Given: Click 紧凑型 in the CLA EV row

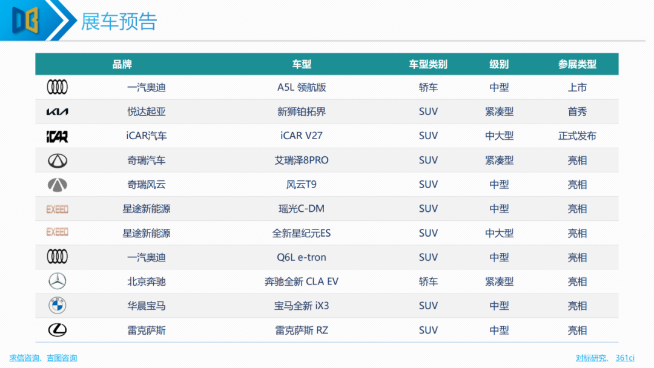Looking at the screenshot, I should (499, 281).
